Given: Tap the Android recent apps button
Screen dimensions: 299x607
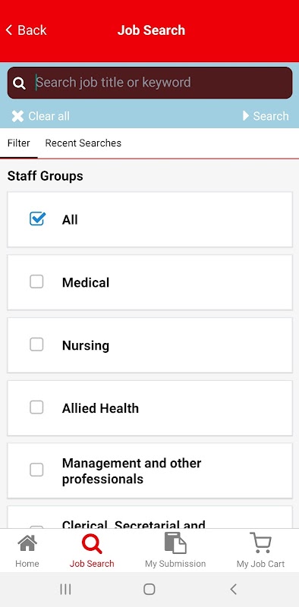Looking at the screenshot, I should [65, 590].
